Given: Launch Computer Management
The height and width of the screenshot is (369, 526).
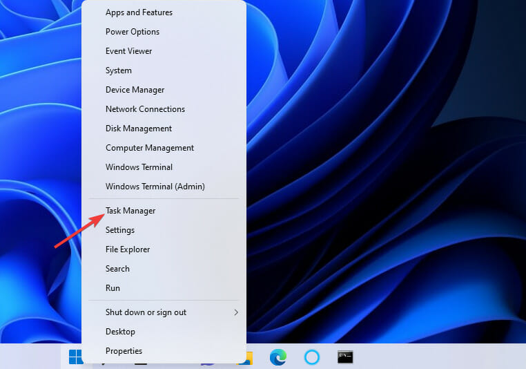Looking at the screenshot, I should 164,148.
